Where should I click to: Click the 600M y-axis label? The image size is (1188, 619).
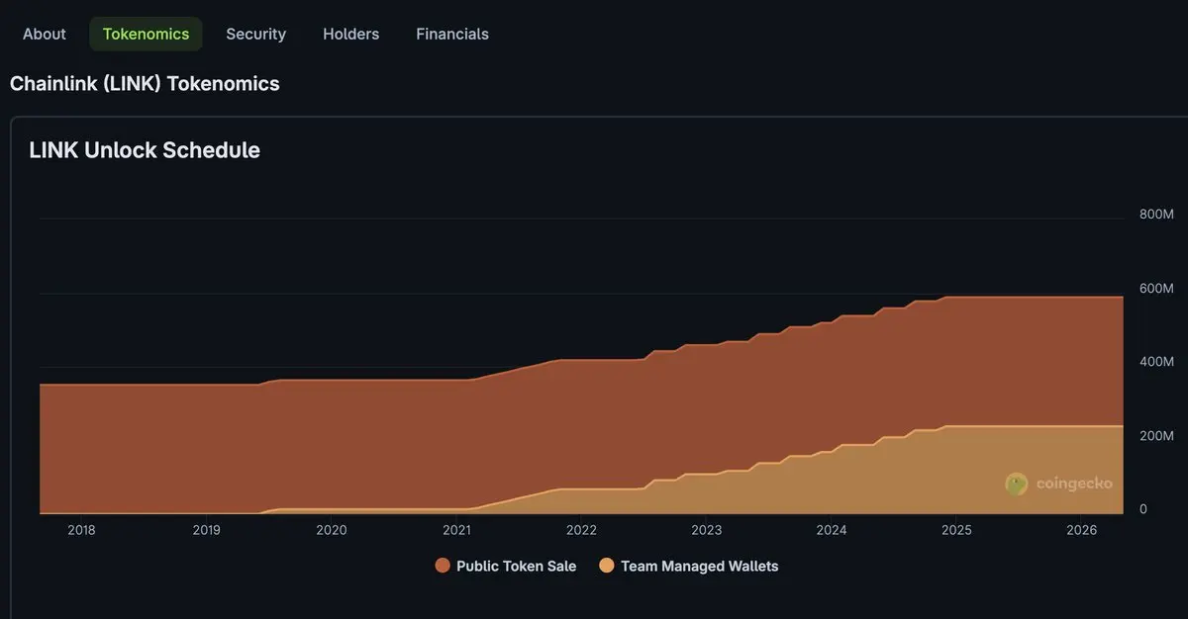pos(1156,289)
